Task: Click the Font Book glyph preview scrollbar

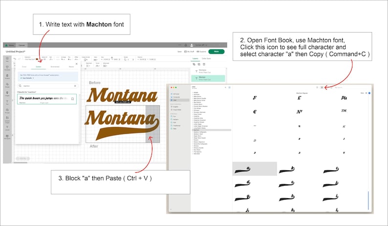Action: click(x=368, y=200)
